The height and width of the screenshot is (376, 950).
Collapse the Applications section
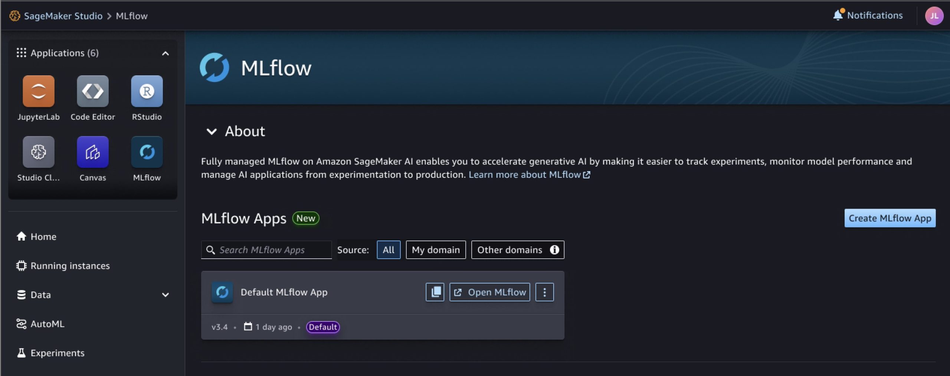[166, 53]
